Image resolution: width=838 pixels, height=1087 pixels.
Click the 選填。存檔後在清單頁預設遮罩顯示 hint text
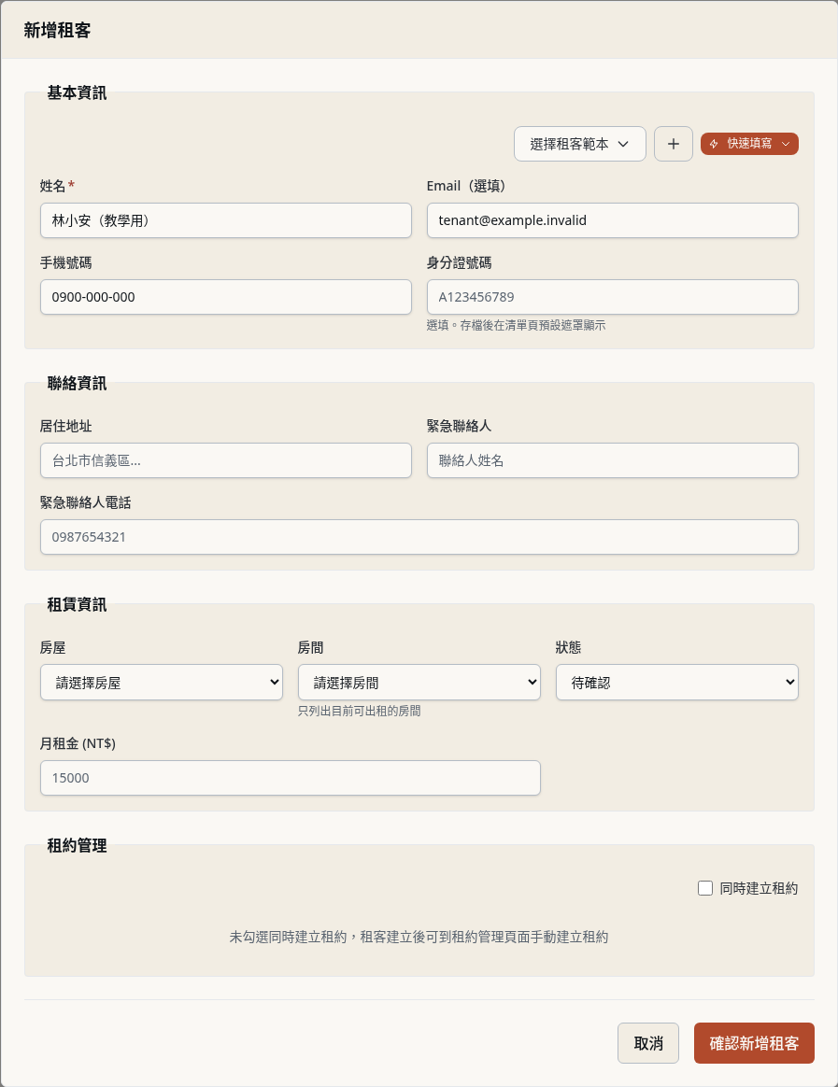point(516,325)
